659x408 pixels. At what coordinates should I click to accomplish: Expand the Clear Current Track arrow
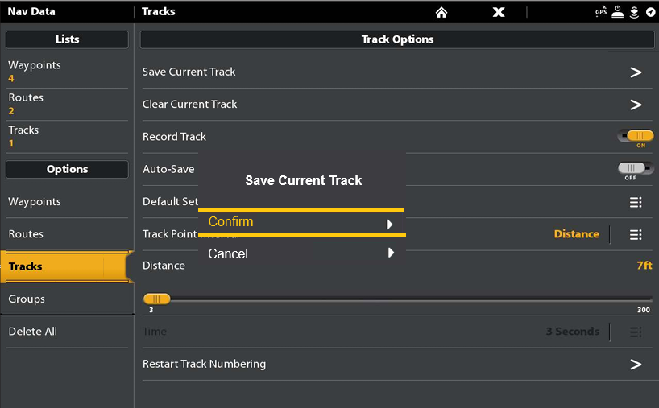point(636,105)
